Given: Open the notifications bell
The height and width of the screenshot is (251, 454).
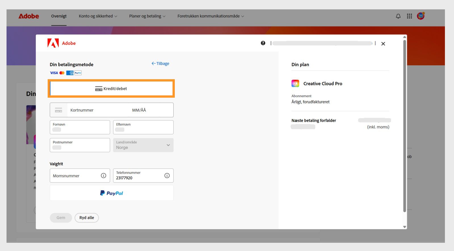Looking at the screenshot, I should (398, 16).
